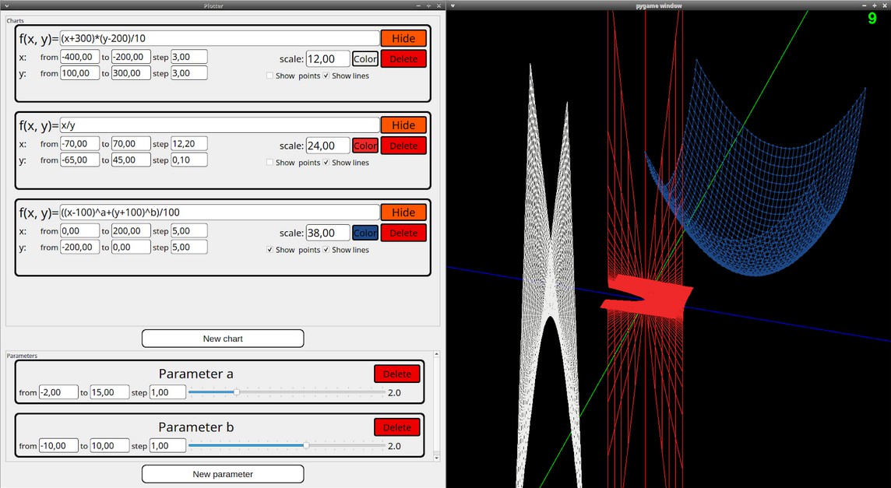Edit x/y chart y from value -65,00
This screenshot has width=891, height=488.
[x=79, y=160]
